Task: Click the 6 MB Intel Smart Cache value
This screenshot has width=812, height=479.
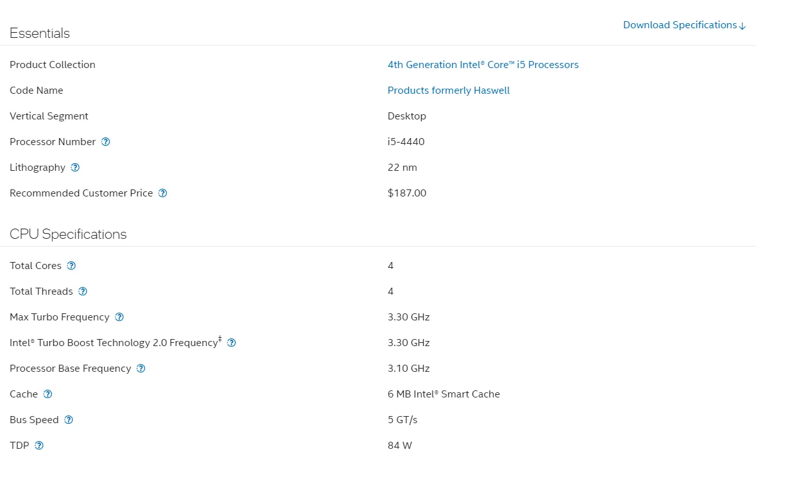Action: (x=443, y=394)
